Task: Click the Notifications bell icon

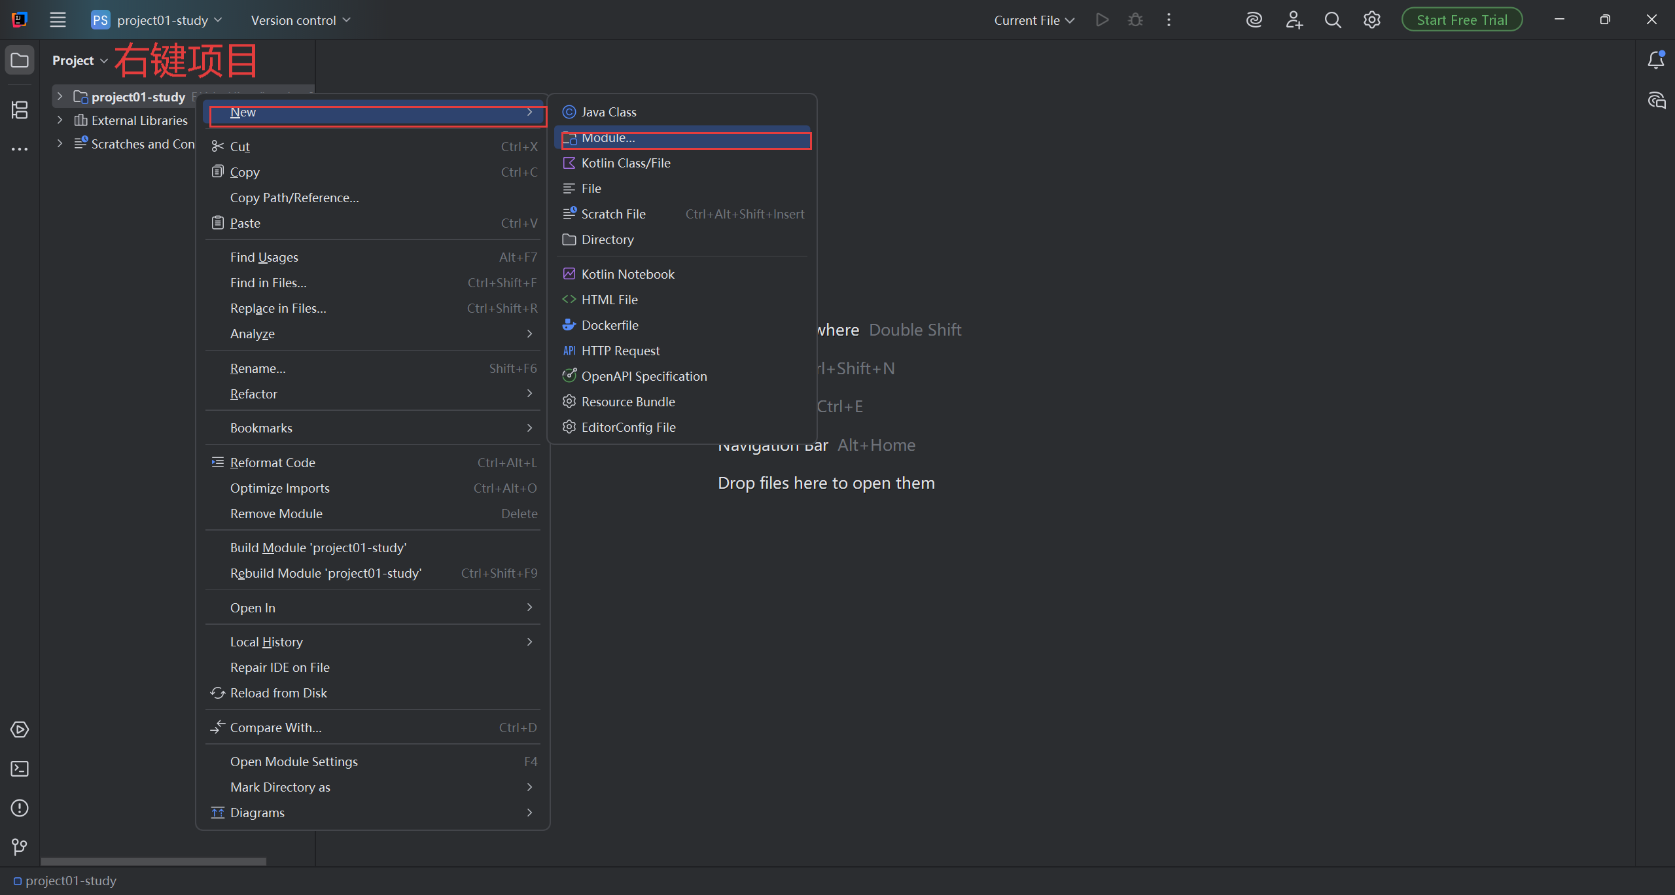Action: [x=1655, y=60]
